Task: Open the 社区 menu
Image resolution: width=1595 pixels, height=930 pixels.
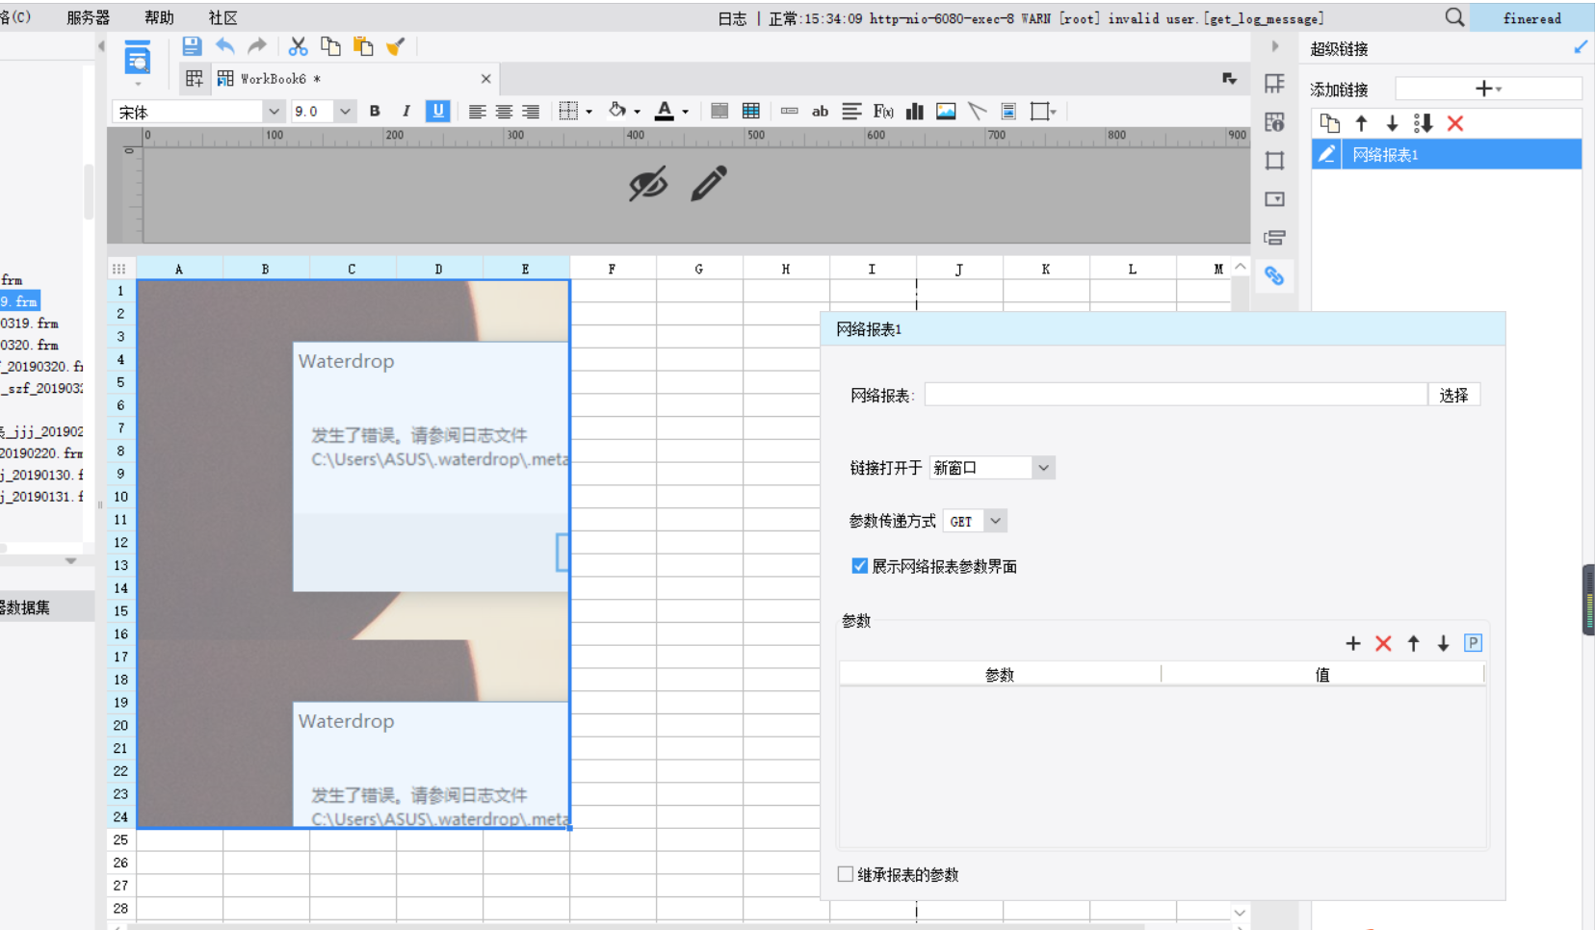Action: pyautogui.click(x=222, y=17)
